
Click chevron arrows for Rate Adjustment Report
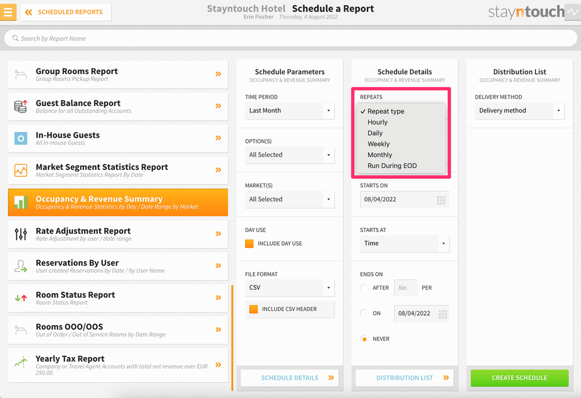pos(219,234)
